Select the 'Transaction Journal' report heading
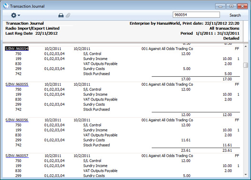 25,23
